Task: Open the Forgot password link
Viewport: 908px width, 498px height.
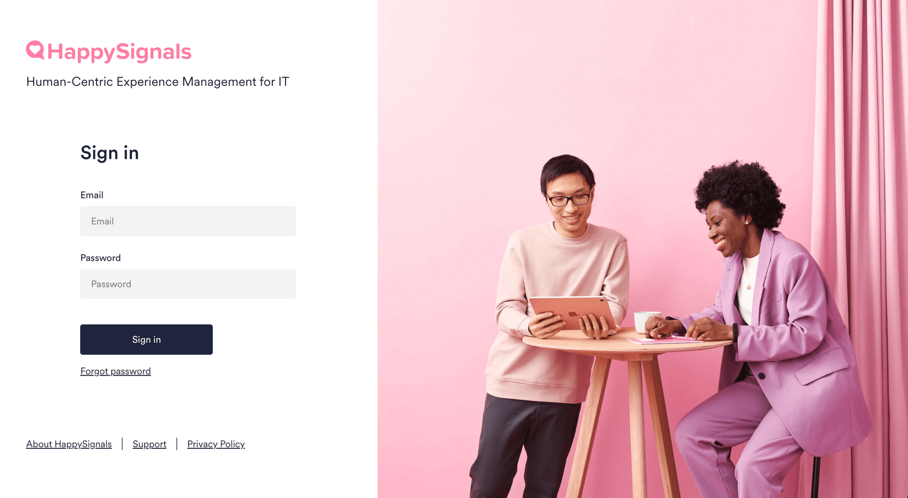Action: pos(115,371)
